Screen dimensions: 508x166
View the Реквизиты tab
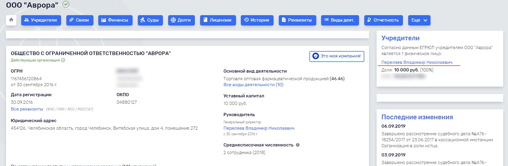298,20
